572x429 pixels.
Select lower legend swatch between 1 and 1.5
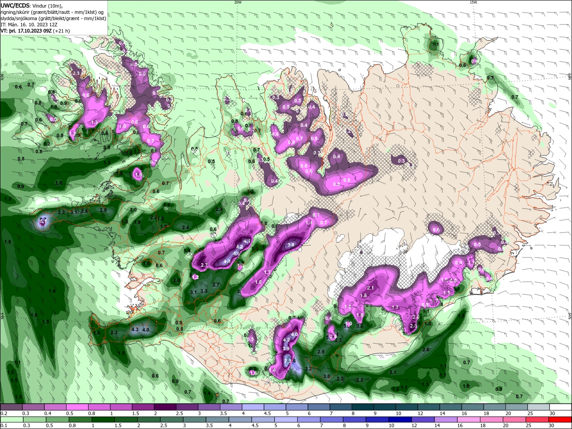point(103,420)
